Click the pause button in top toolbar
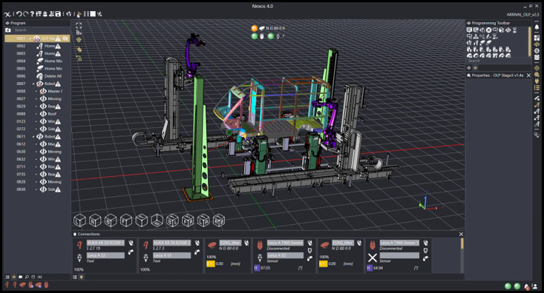The height and width of the screenshot is (293, 544). (86, 14)
